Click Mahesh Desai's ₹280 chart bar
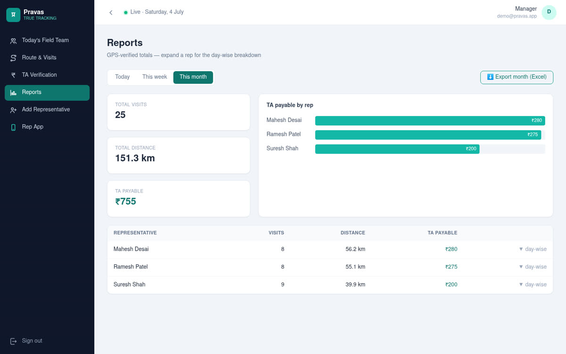Screen dimensions: 566x354 click(430, 121)
